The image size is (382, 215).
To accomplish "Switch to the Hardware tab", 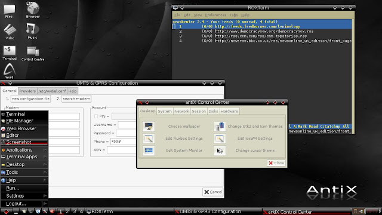I will click(x=229, y=111).
